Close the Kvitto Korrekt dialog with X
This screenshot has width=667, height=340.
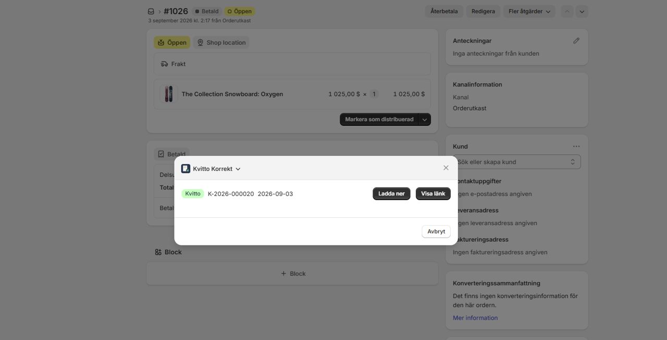[446, 168]
